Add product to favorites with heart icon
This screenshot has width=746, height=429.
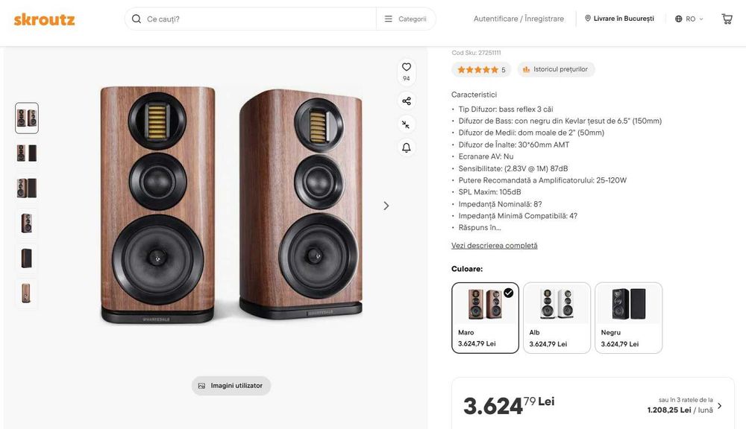(x=407, y=67)
